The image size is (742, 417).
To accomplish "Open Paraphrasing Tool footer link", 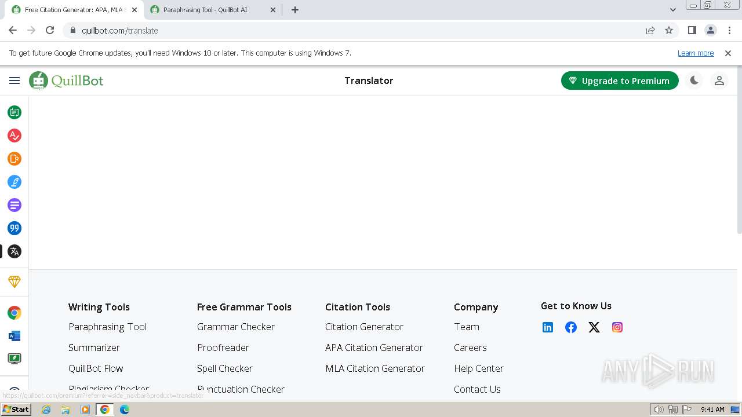I will pos(108,327).
